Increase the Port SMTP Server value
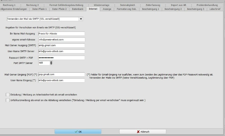The image size is (225, 136). point(51,62)
